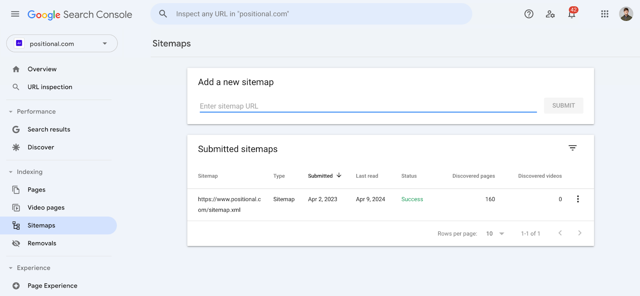Focus the Inspect any URL search field
The height and width of the screenshot is (296, 640).
point(311,14)
